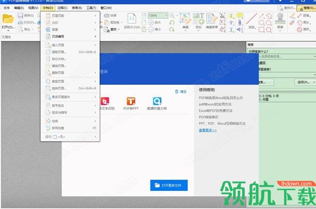Choose 拆分文档 split document menu entry
This screenshot has width=316, height=209.
click(70, 59)
